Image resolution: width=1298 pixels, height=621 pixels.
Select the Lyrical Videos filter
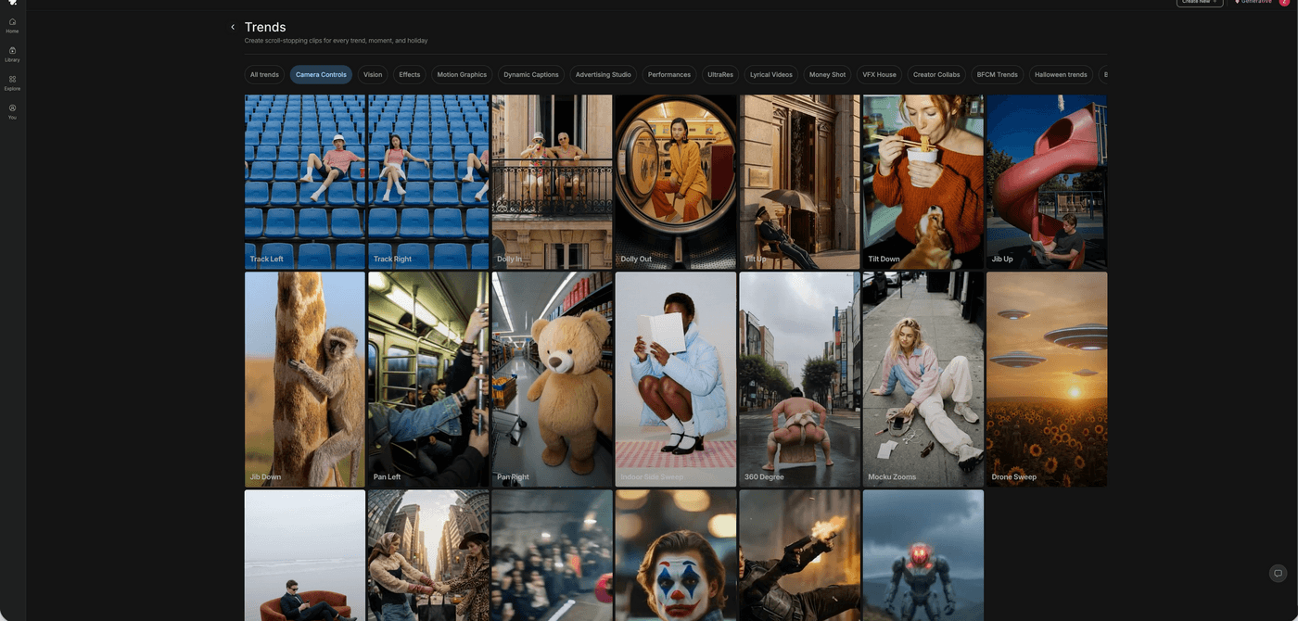click(x=771, y=74)
